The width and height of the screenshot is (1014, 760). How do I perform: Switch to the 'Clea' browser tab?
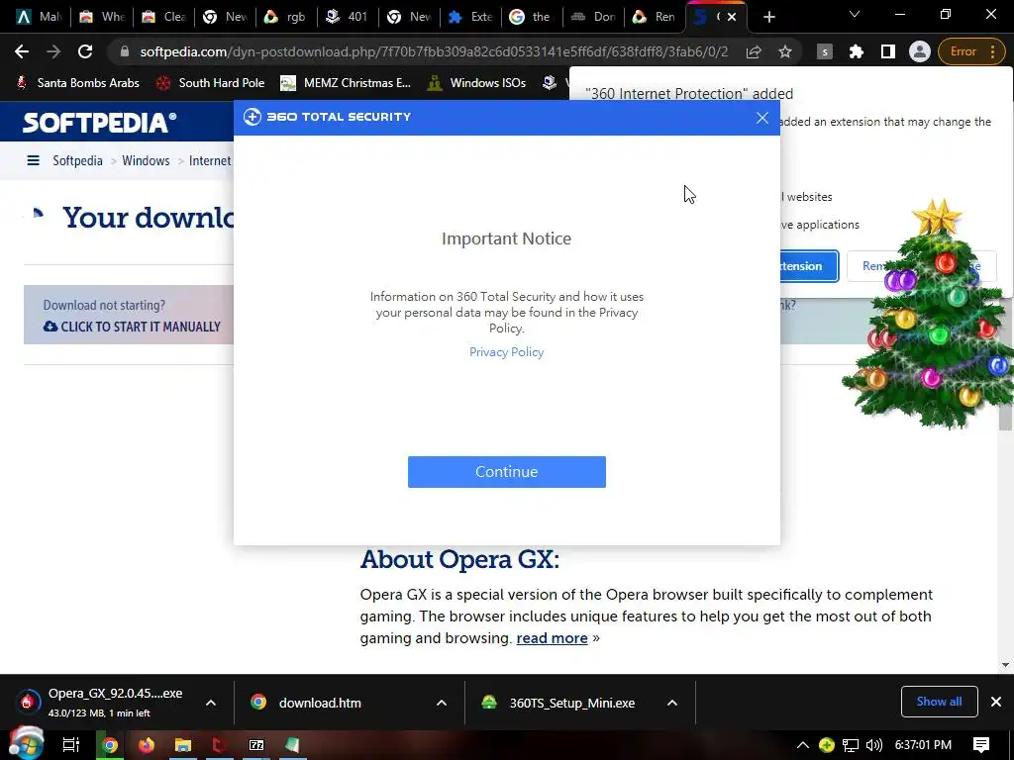(164, 17)
